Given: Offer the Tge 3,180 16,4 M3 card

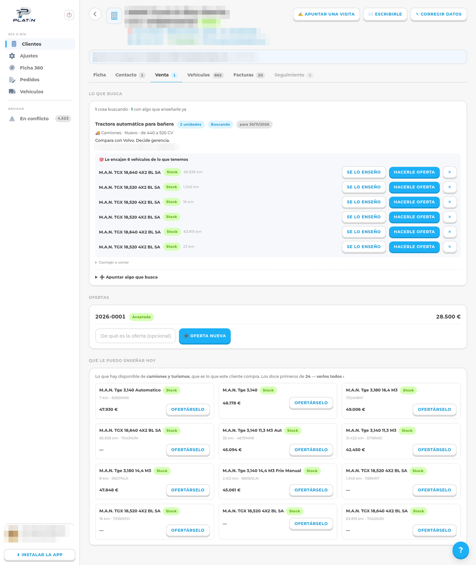Looking at the screenshot, I should point(434,410).
